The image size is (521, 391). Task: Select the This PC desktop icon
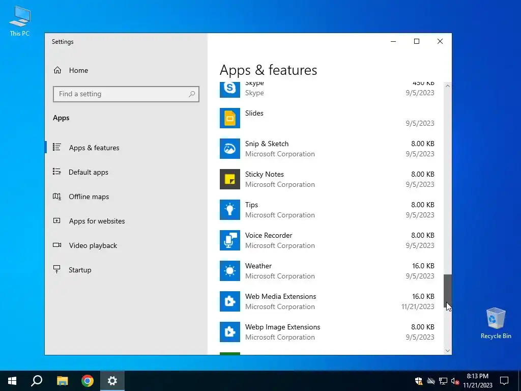point(20,21)
